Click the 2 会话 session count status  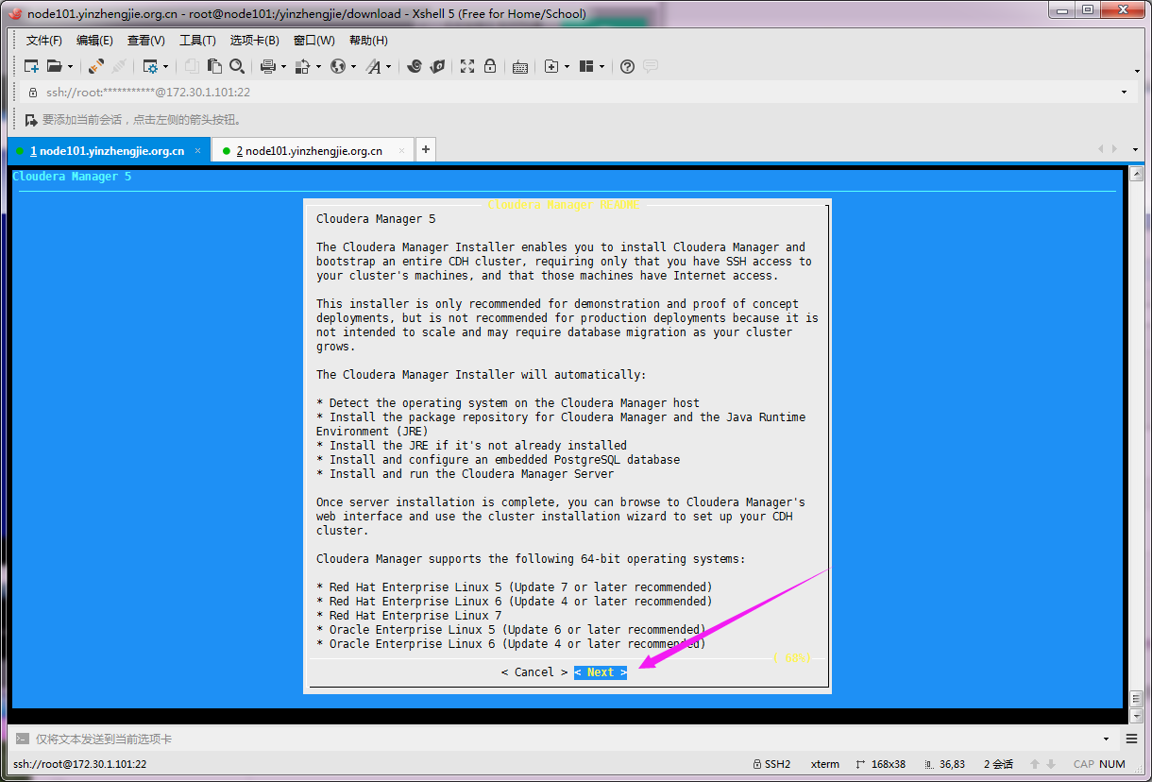click(x=998, y=764)
